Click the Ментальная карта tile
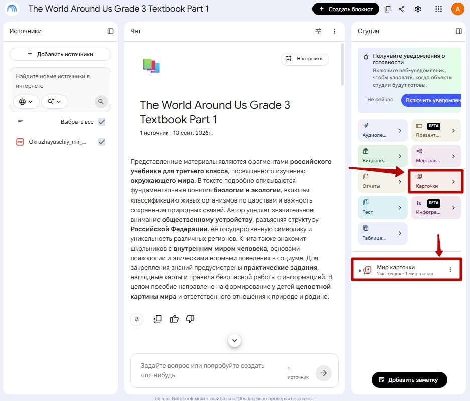The image size is (470, 401). [436, 156]
